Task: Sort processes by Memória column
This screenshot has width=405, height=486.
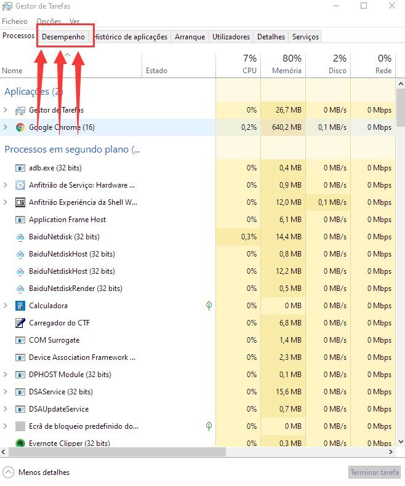Action: tap(283, 65)
